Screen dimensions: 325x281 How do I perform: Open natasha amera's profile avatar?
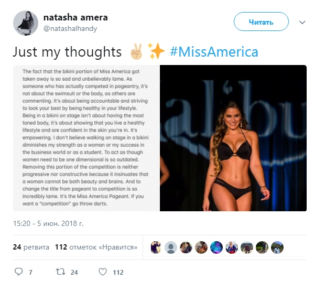(26, 23)
